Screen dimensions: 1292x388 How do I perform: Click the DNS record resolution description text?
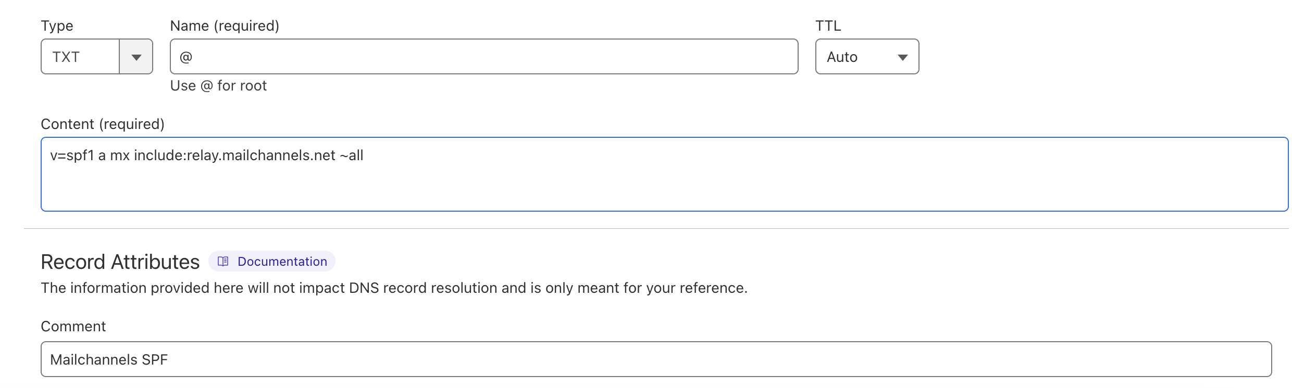pos(394,288)
